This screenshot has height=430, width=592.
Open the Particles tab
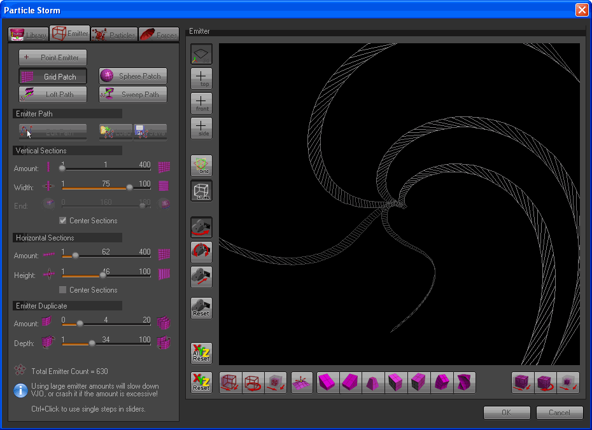pos(114,34)
